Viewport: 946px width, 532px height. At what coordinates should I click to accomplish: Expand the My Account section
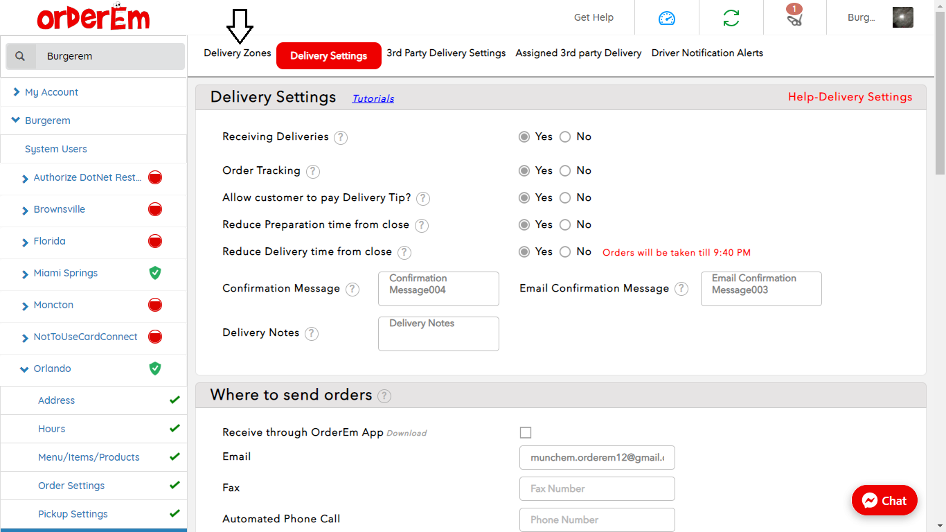17,92
